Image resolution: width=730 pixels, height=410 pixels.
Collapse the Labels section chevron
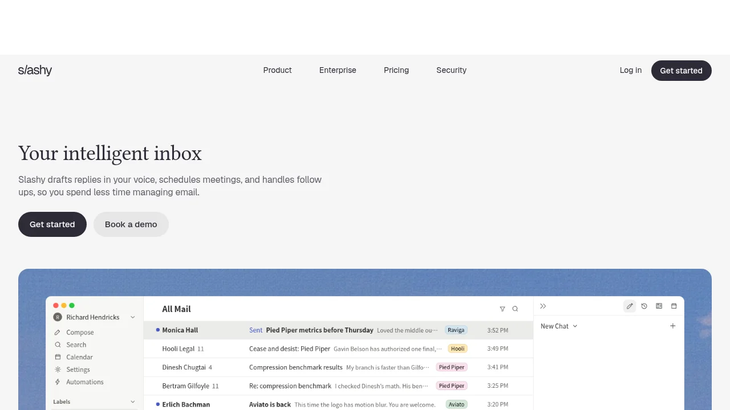133,402
